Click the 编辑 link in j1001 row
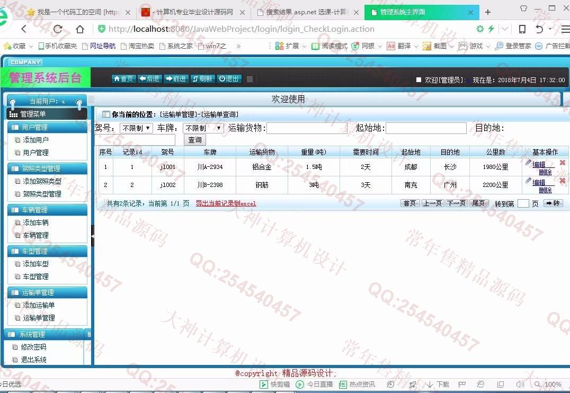 pyautogui.click(x=539, y=164)
